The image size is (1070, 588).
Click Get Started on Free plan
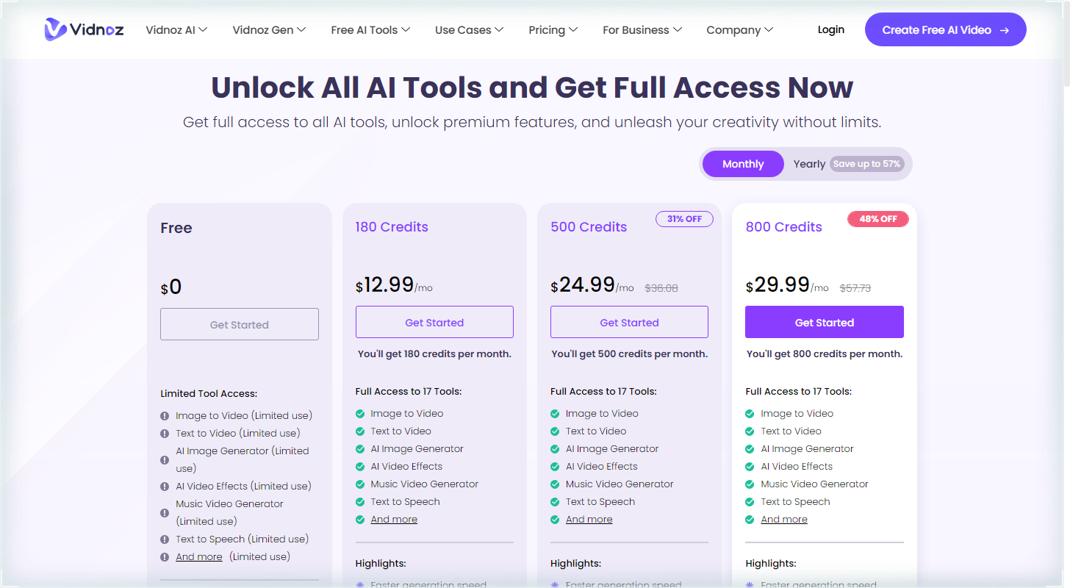tap(240, 324)
